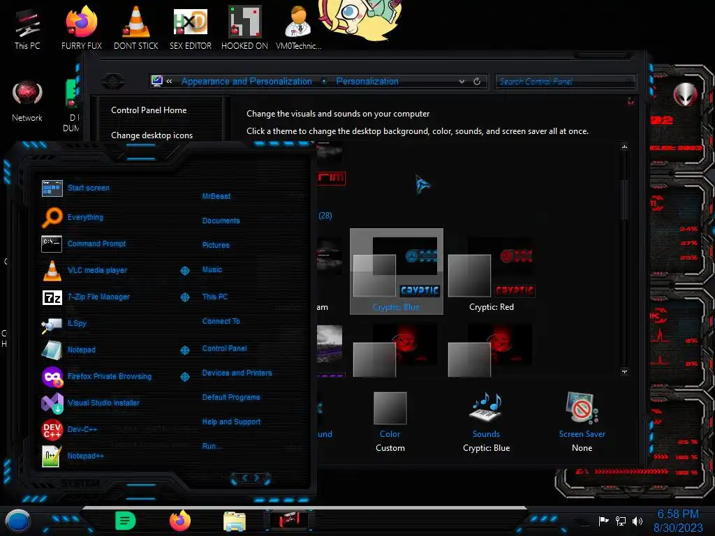The image size is (715, 536).
Task: Click the Action Center flag icon
Action: (x=604, y=521)
